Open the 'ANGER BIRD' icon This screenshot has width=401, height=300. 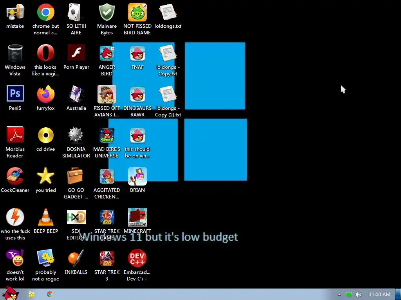(x=107, y=53)
